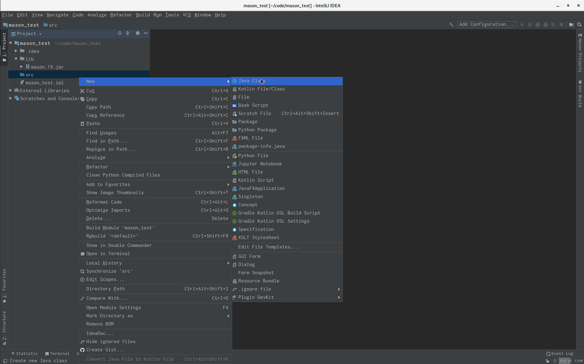Click the memory indicator 314 of 725M
This screenshot has height=364, width=584.
(x=571, y=361)
